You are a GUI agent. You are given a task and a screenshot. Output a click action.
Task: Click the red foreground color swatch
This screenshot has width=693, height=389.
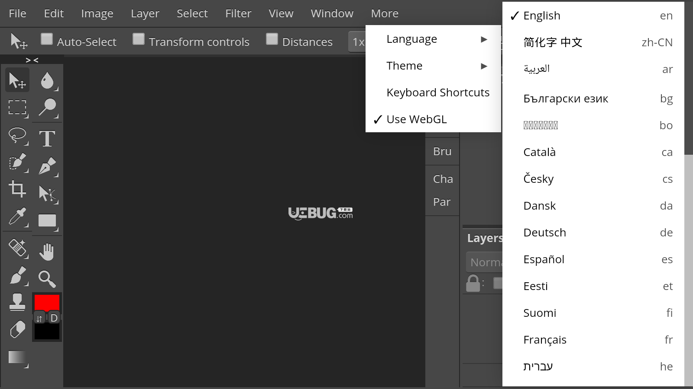click(x=47, y=302)
